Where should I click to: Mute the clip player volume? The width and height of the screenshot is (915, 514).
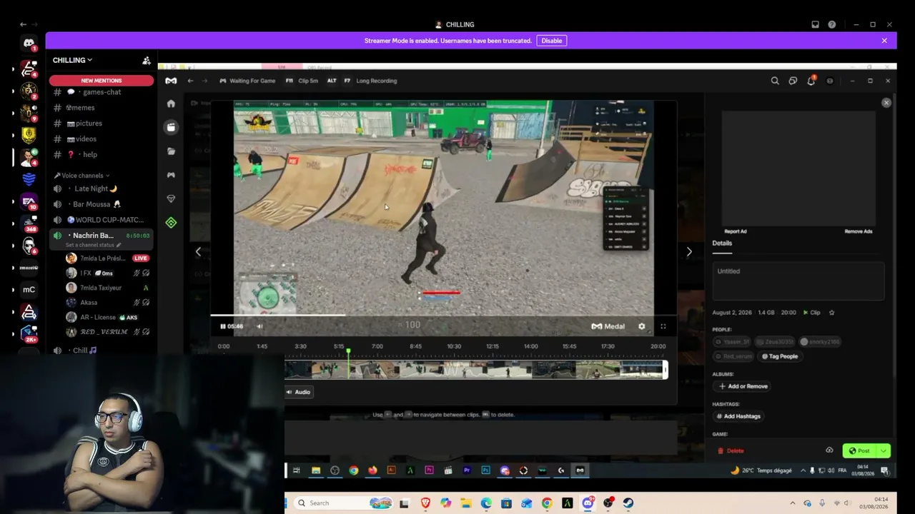[x=259, y=326]
